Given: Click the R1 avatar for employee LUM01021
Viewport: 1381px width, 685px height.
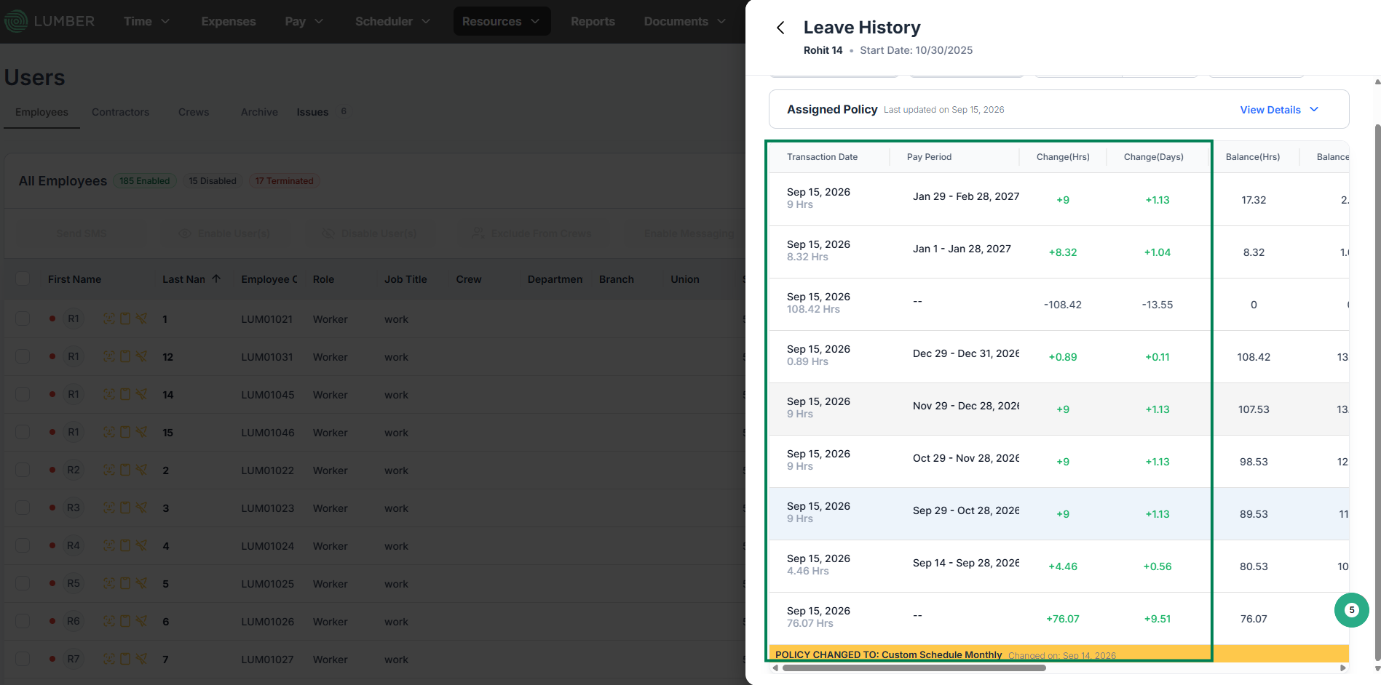Looking at the screenshot, I should pos(74,319).
